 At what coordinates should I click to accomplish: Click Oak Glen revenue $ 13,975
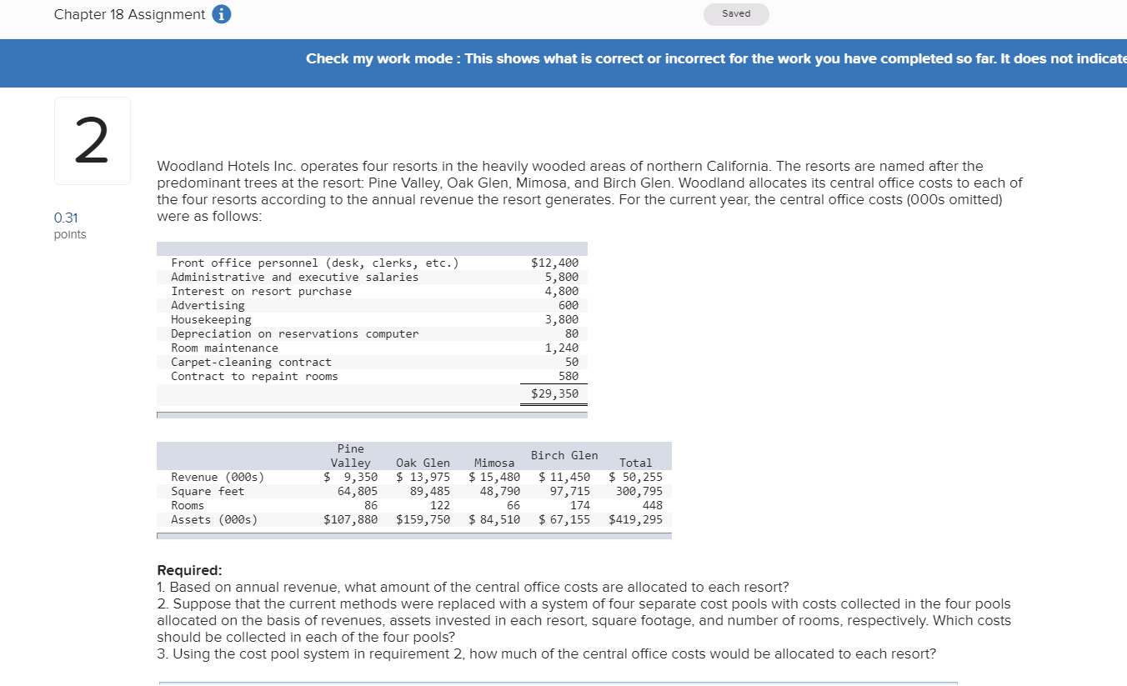pos(423,477)
